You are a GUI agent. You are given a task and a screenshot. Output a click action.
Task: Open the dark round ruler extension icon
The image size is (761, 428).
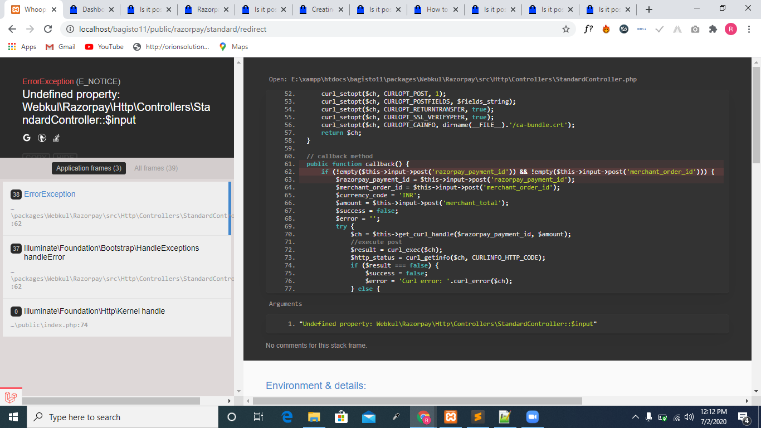pyautogui.click(x=624, y=29)
